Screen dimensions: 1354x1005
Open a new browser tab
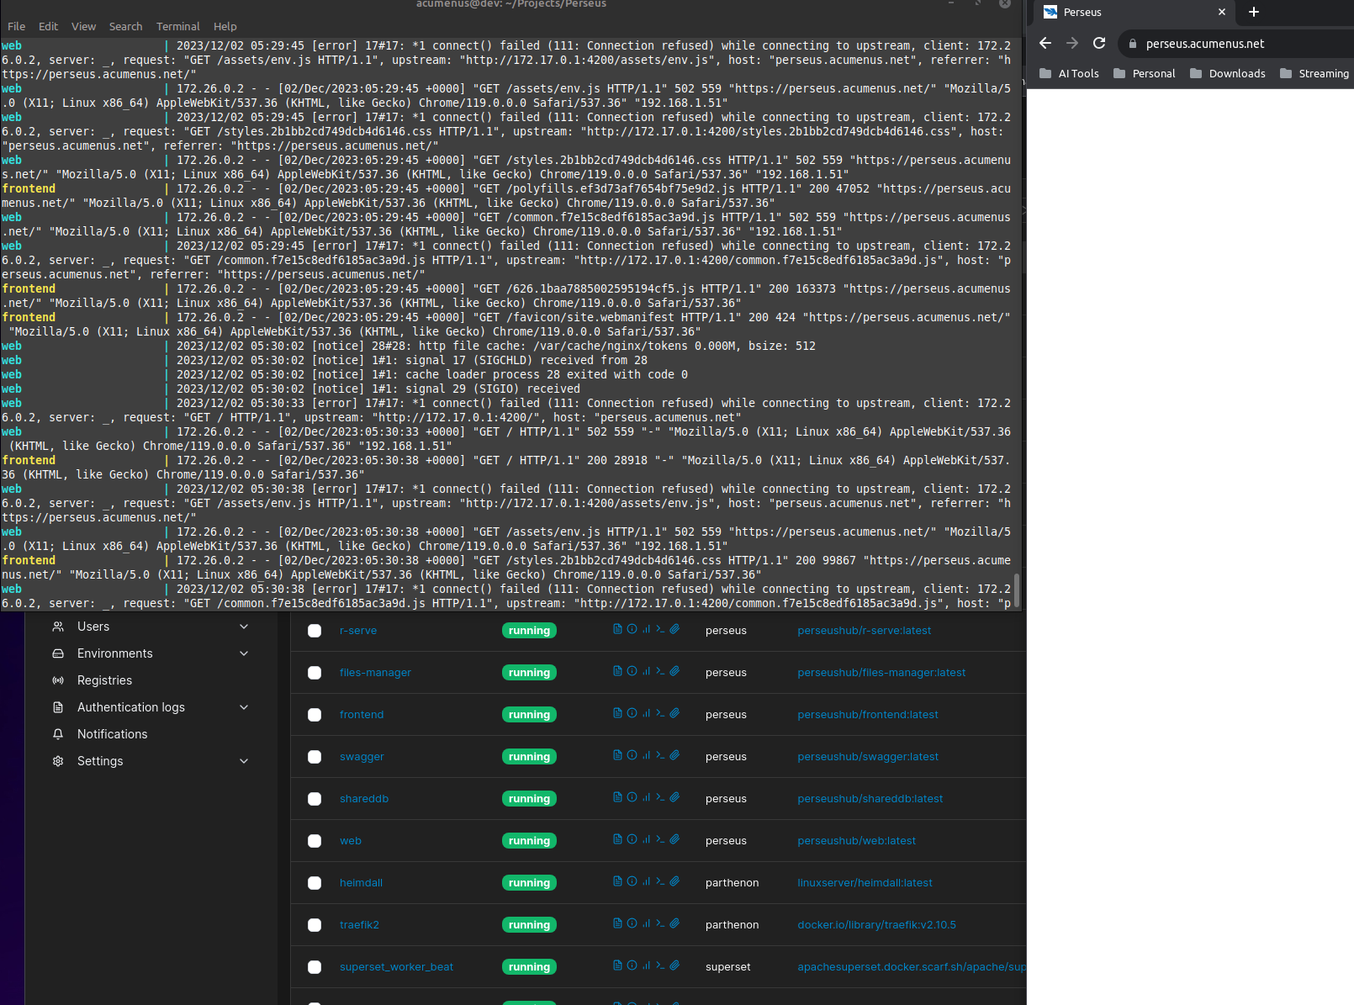click(1254, 12)
